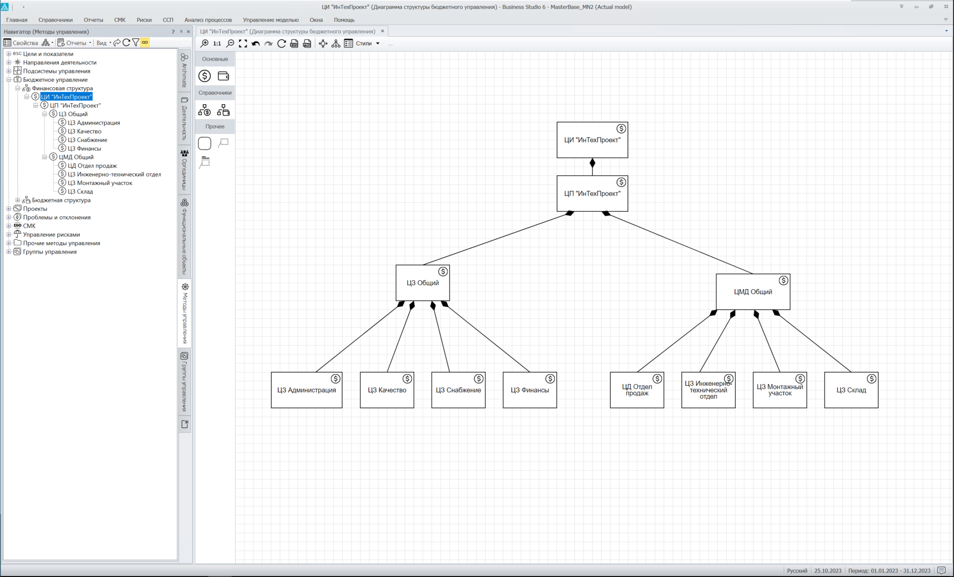Select the dollar-circle element in Основные palette
The image size is (954, 577).
coord(204,76)
